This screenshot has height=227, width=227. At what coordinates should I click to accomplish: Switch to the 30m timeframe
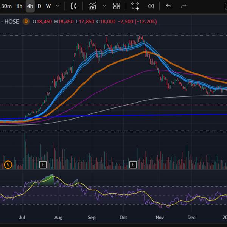click(x=6, y=6)
